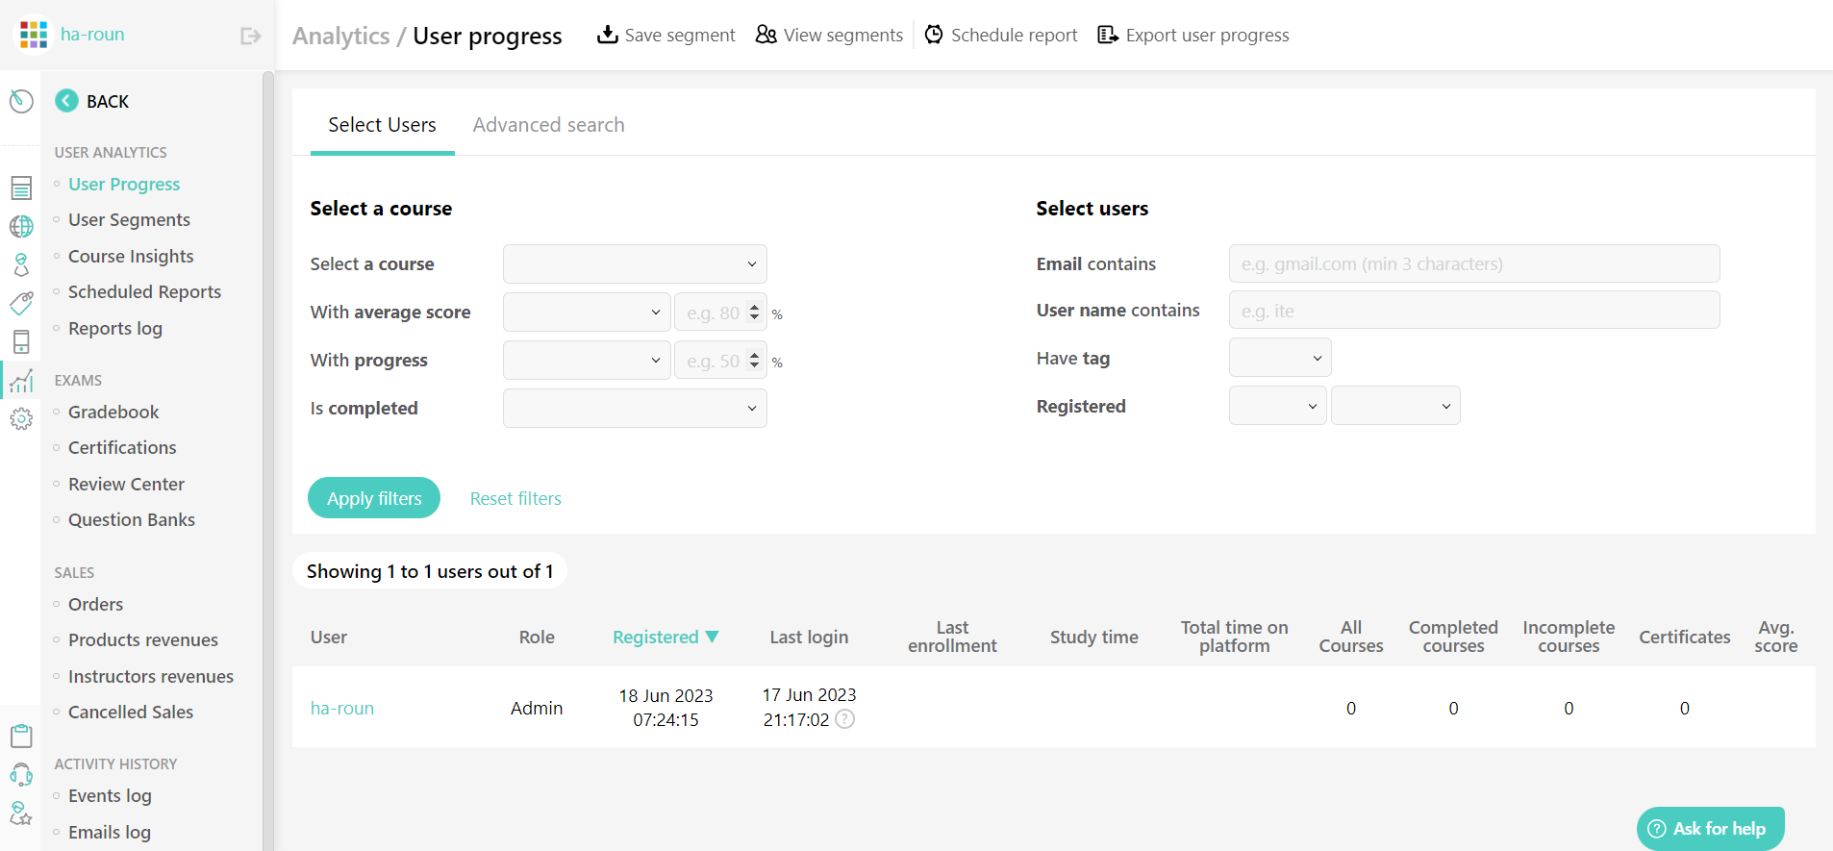Click the analytics chart icon in sidebar

(x=21, y=381)
